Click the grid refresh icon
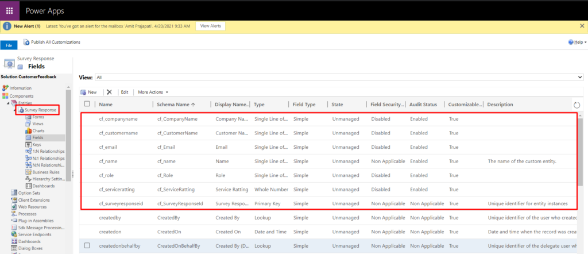This screenshot has width=588, height=254. pyautogui.click(x=577, y=105)
